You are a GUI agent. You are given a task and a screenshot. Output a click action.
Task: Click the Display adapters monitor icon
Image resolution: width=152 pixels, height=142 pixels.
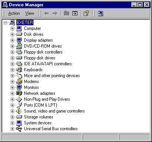point(19,40)
